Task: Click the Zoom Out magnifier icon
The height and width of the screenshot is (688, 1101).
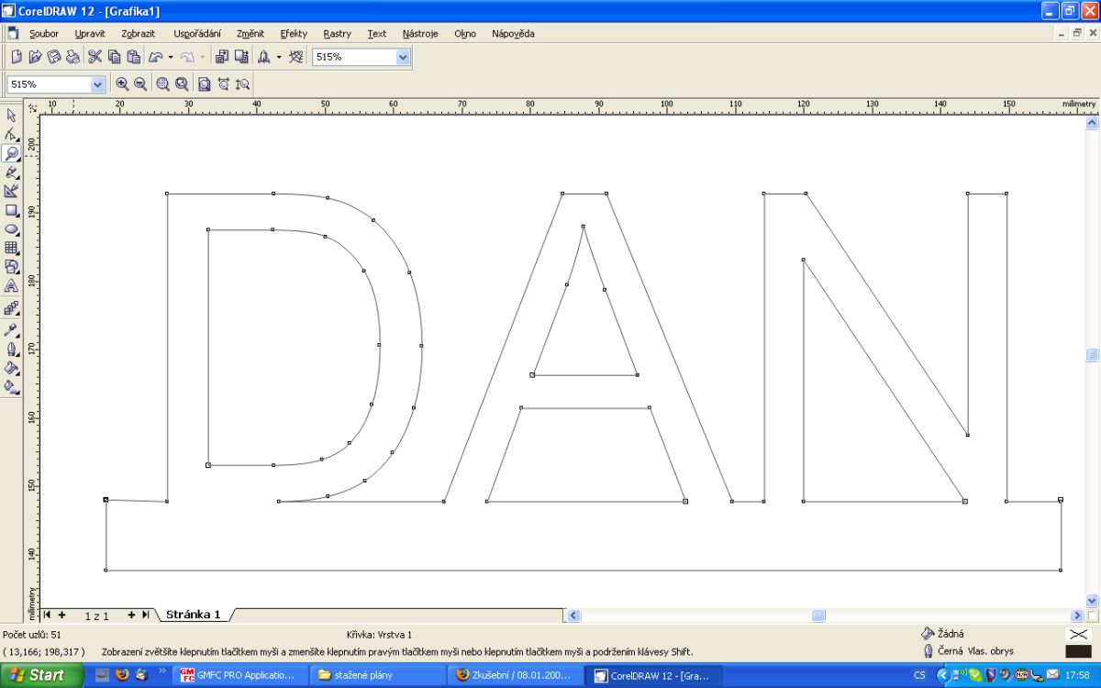Action: 140,83
